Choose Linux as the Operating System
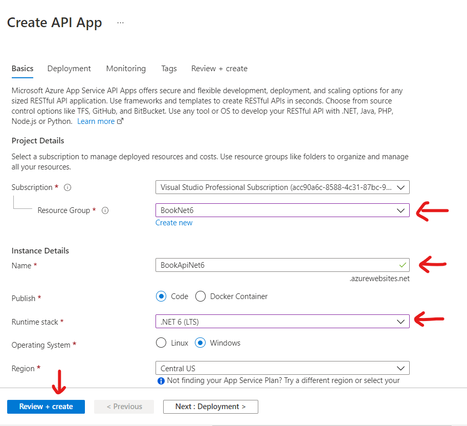467x426 pixels. click(161, 343)
